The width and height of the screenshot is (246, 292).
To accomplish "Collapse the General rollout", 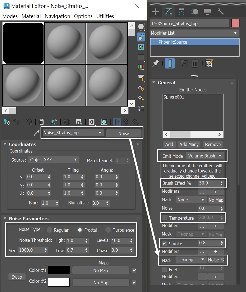I will tap(154, 82).
